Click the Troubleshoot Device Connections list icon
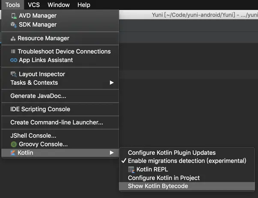Image resolution: width=258 pixels, height=198 pixels. (13, 52)
